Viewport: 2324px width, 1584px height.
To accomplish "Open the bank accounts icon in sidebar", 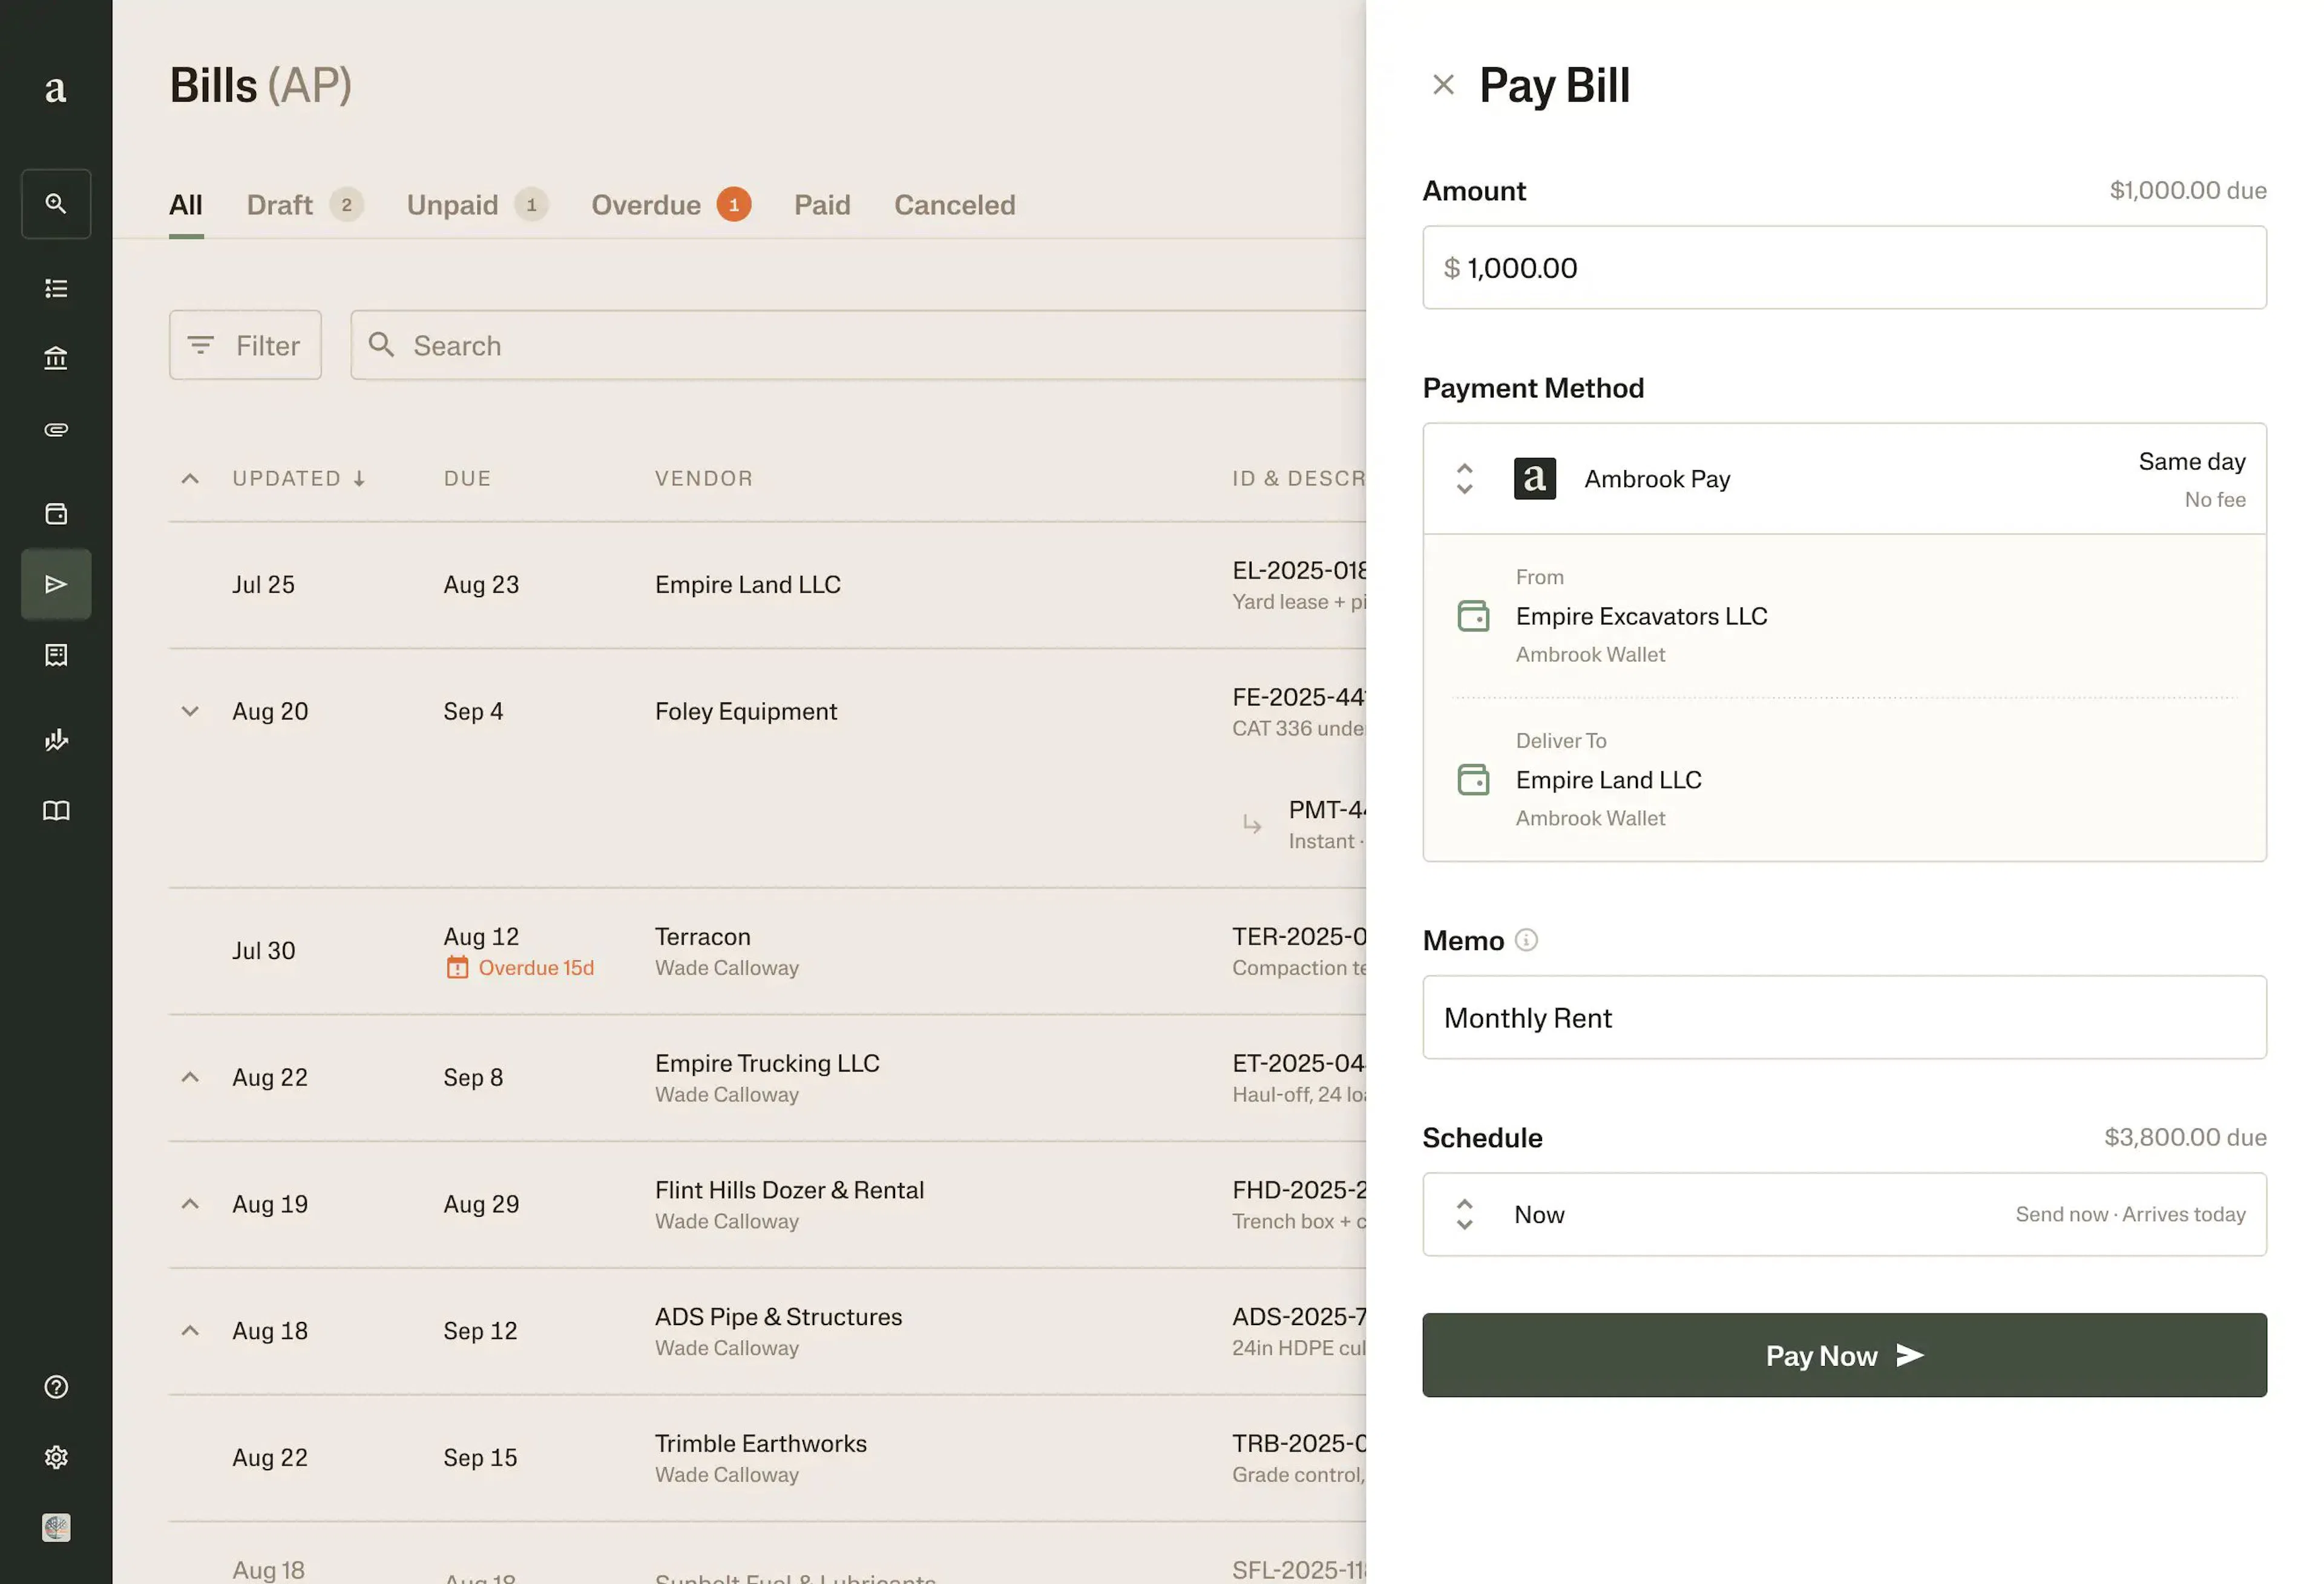I will click(x=56, y=358).
